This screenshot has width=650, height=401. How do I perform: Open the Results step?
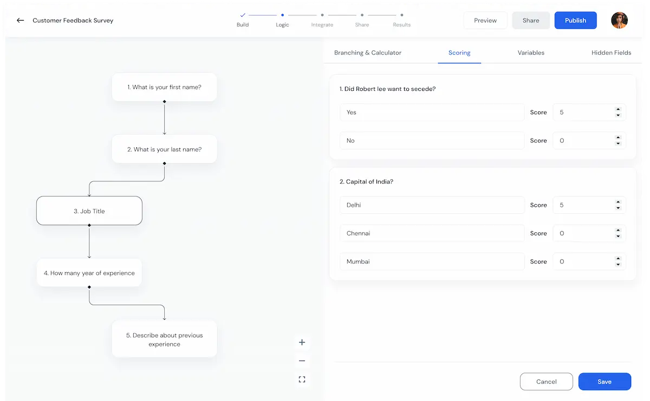401,20
